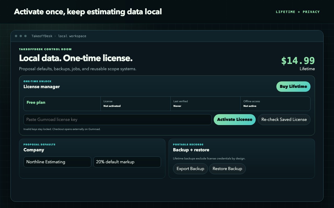The width and height of the screenshot is (334, 208).
Task: Click the 'License manager' heading
Action: click(41, 87)
